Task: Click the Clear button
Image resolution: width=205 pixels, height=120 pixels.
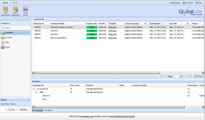Action: (x=23, y=109)
